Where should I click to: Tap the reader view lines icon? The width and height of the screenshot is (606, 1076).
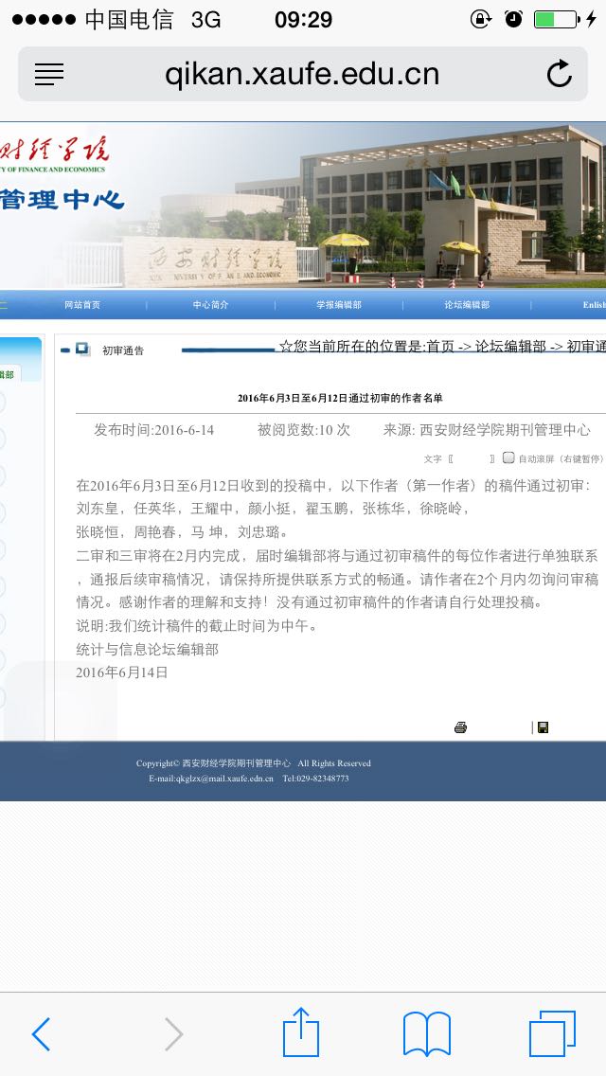coord(48,74)
